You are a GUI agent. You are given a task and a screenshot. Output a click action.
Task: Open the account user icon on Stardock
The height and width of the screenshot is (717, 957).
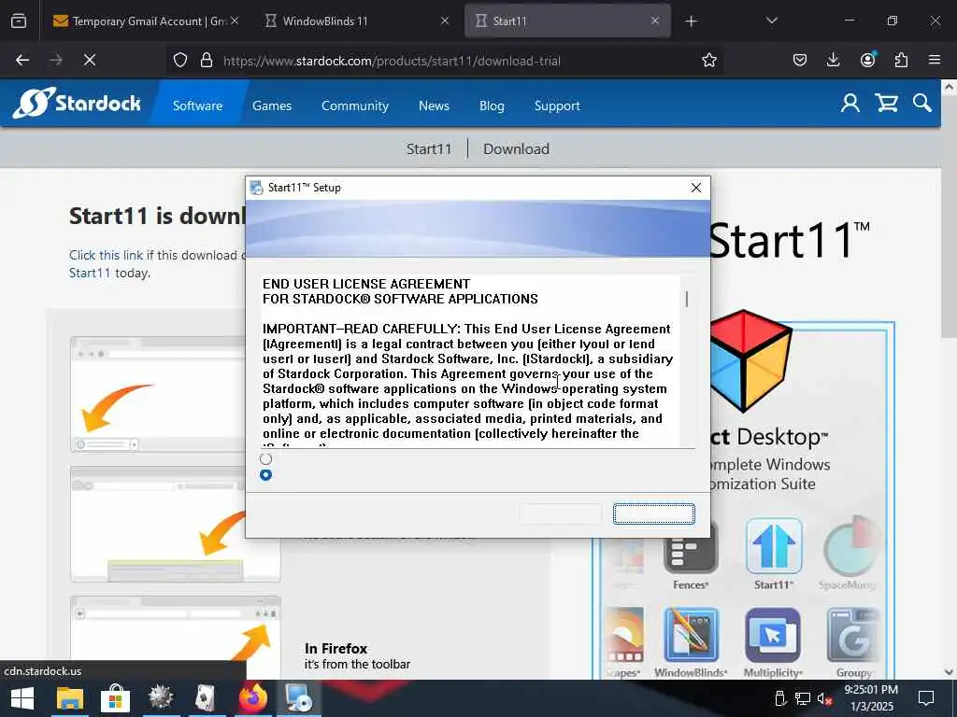point(850,103)
